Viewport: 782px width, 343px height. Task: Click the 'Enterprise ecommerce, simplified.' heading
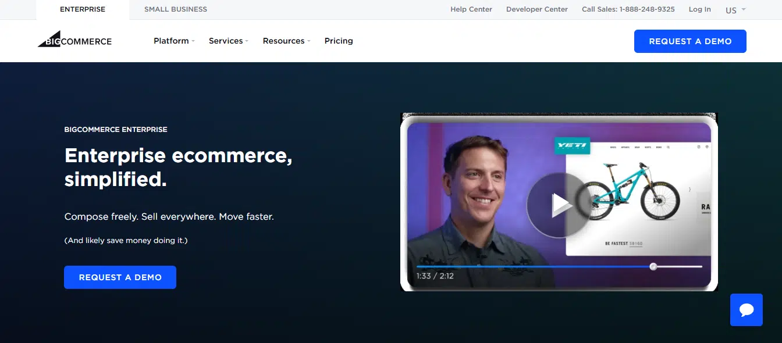click(179, 167)
